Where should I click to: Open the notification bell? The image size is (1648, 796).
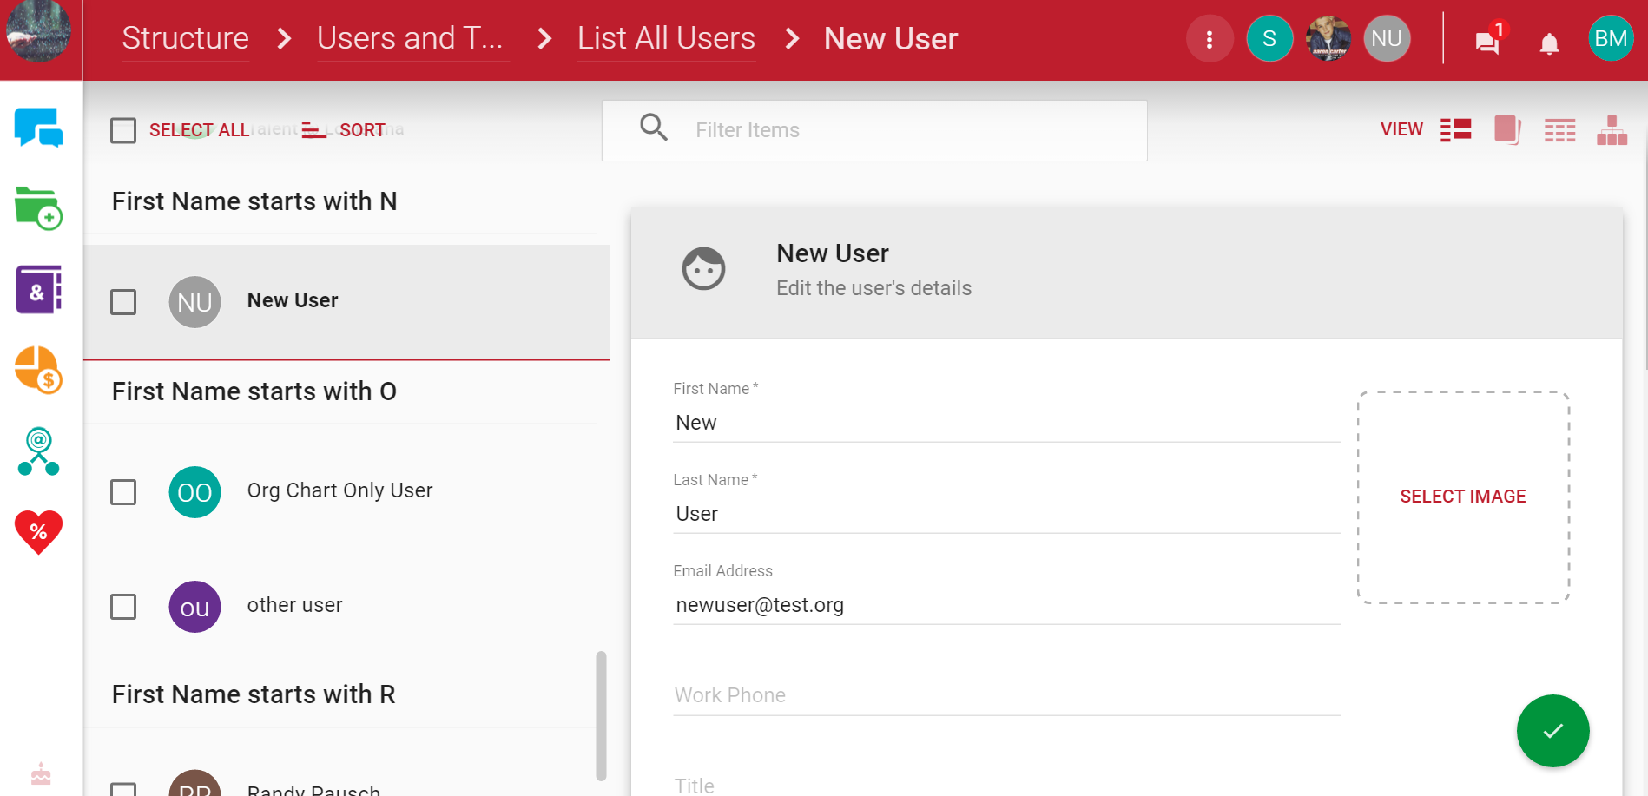[x=1549, y=43]
